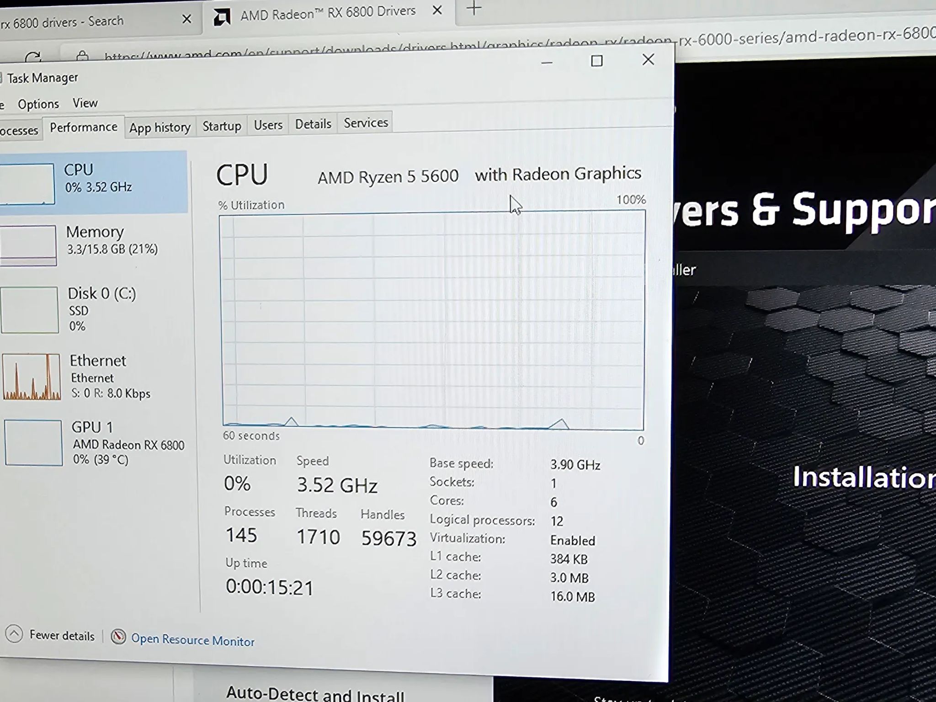This screenshot has height=702, width=936.
Task: Open the Details tab
Action: click(x=313, y=124)
